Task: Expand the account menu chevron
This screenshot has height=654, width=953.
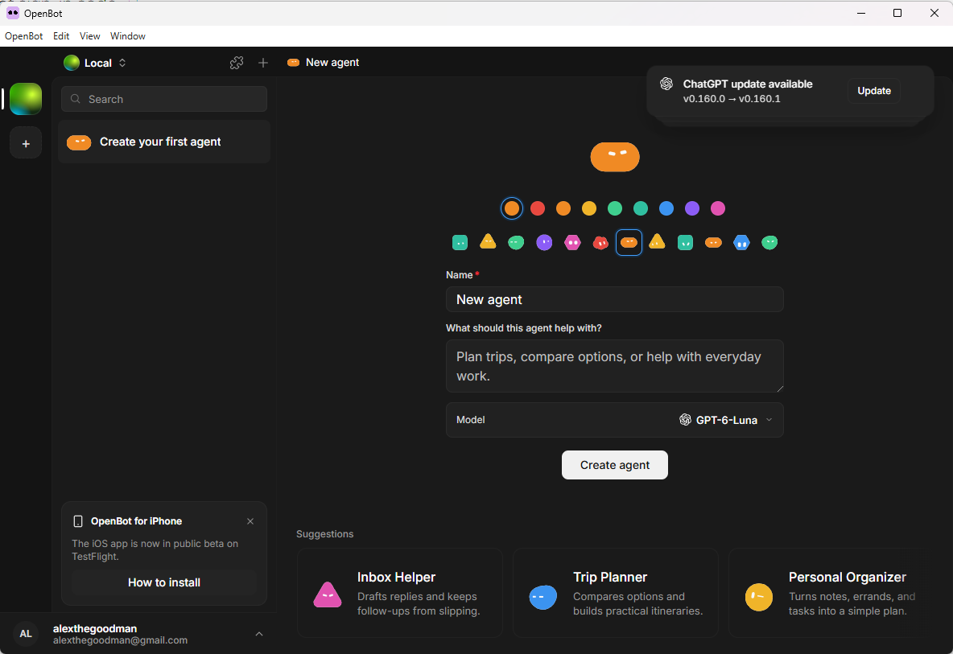Action: [x=259, y=634]
